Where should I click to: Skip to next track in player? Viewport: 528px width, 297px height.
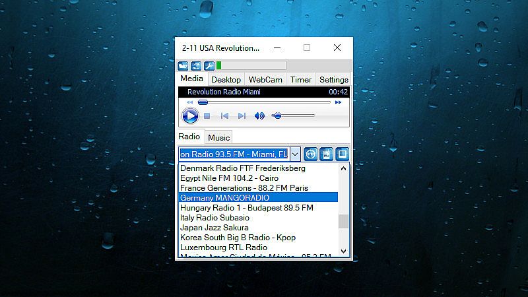tap(242, 116)
